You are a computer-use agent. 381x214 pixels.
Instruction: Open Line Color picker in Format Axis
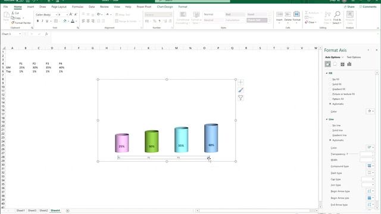point(370,147)
